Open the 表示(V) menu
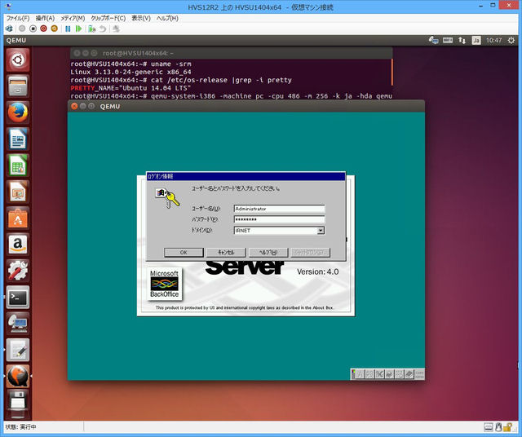 tap(141, 18)
